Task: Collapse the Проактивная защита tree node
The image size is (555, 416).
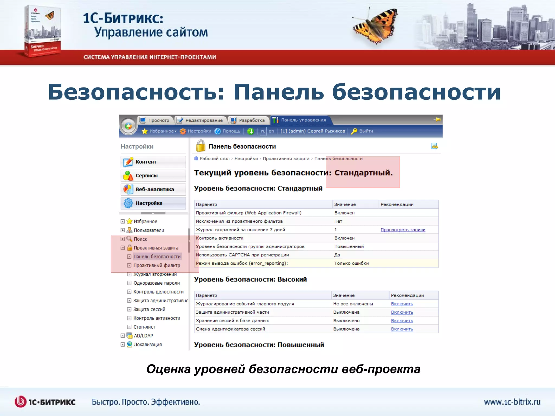Action: pos(123,248)
